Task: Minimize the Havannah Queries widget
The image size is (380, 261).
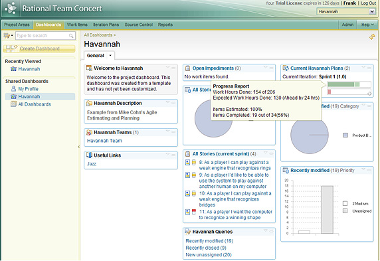Action: pyautogui.click(x=272, y=231)
